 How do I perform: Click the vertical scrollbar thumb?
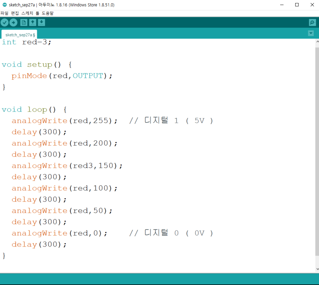[x=317, y=152]
